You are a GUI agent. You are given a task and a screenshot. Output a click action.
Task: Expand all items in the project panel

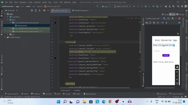pos(36,10)
